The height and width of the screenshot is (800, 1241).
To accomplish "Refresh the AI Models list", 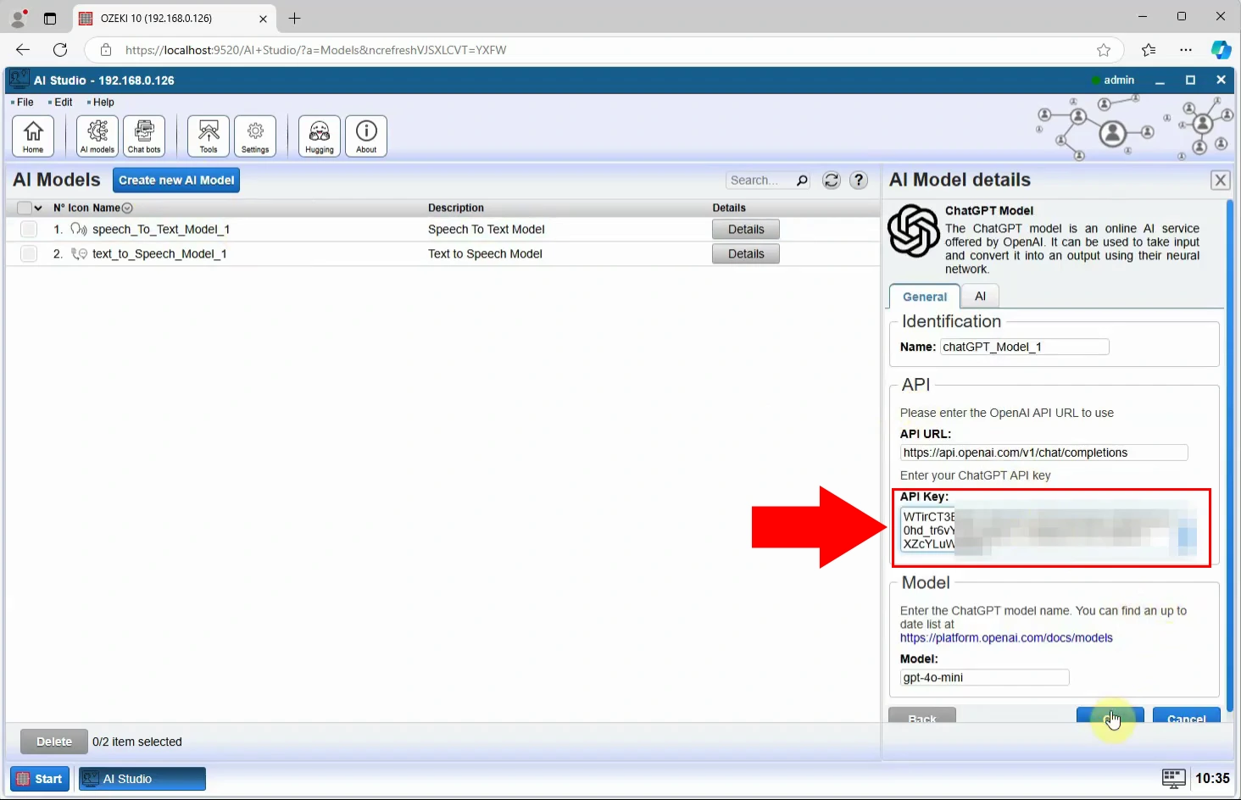I will tap(832, 181).
